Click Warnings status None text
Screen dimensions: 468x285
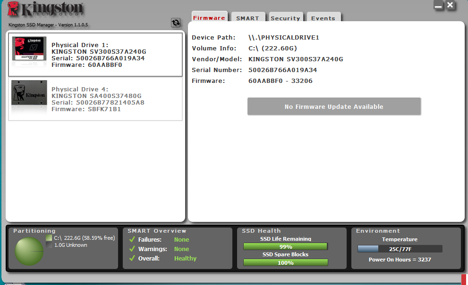point(181,249)
